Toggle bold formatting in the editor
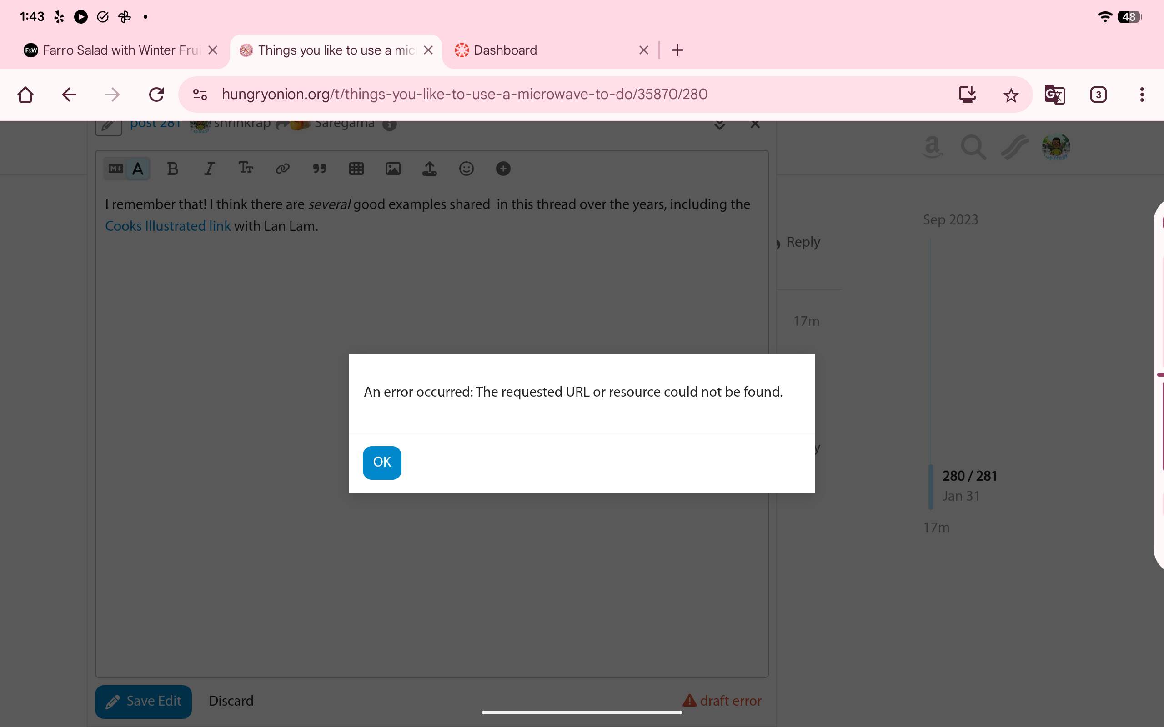This screenshot has height=727, width=1164. tap(173, 169)
